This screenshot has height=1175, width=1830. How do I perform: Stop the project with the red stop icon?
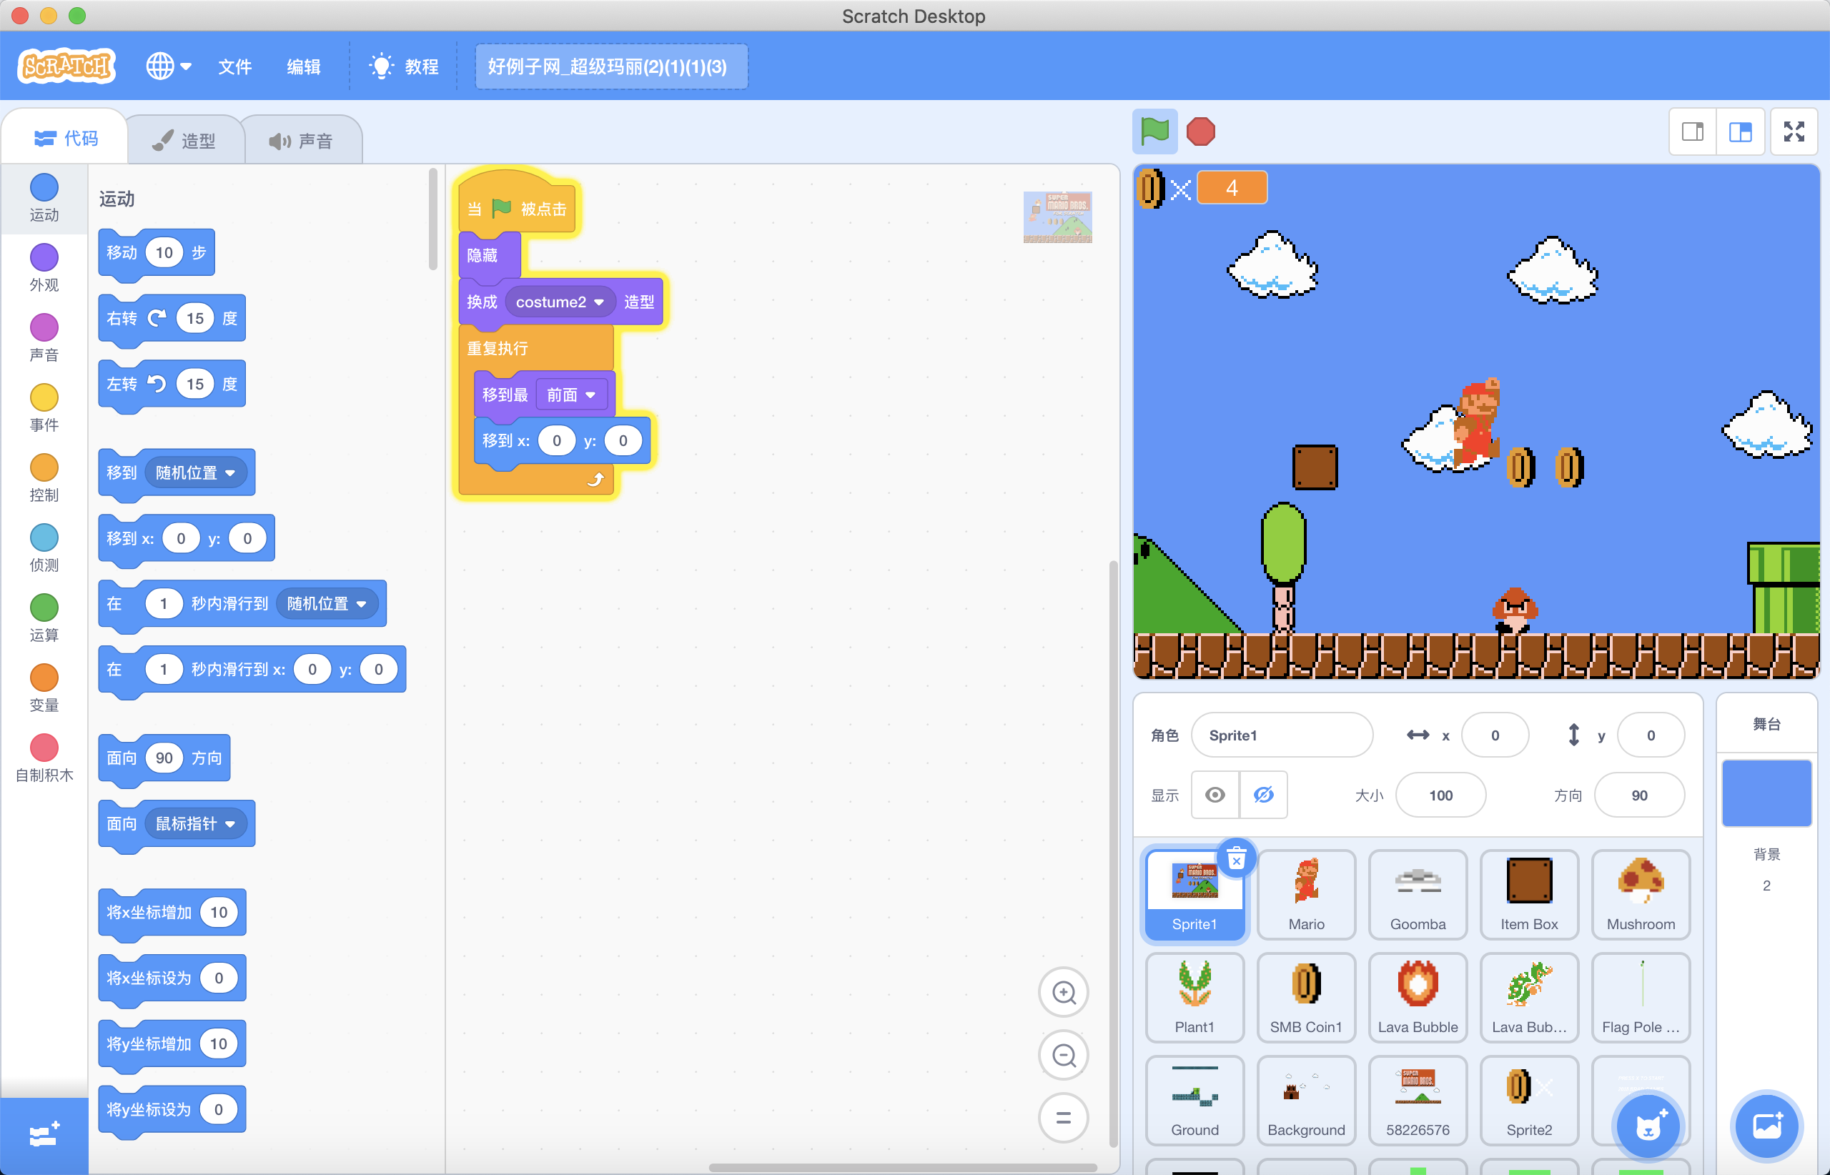[x=1200, y=132]
